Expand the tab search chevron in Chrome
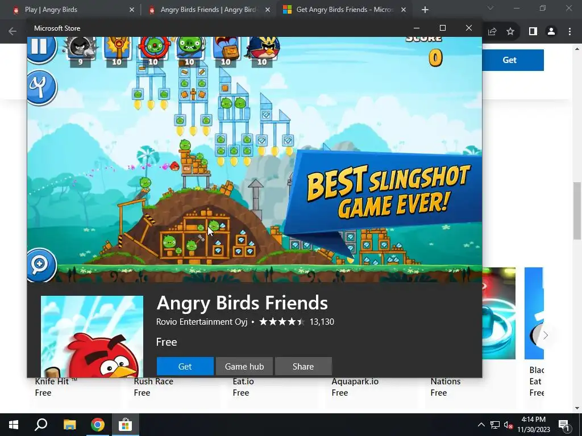The image size is (582, 436). (490, 8)
